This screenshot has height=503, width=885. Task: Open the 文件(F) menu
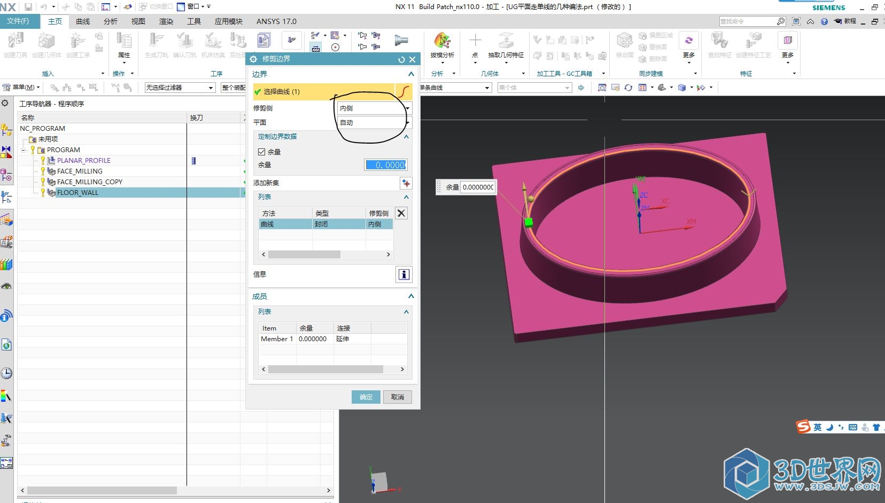(x=18, y=21)
